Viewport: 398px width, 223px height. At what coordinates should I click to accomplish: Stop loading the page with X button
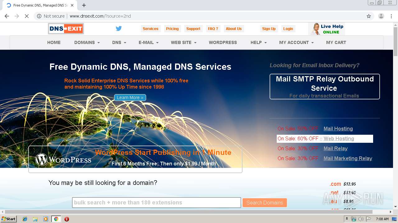click(x=27, y=16)
